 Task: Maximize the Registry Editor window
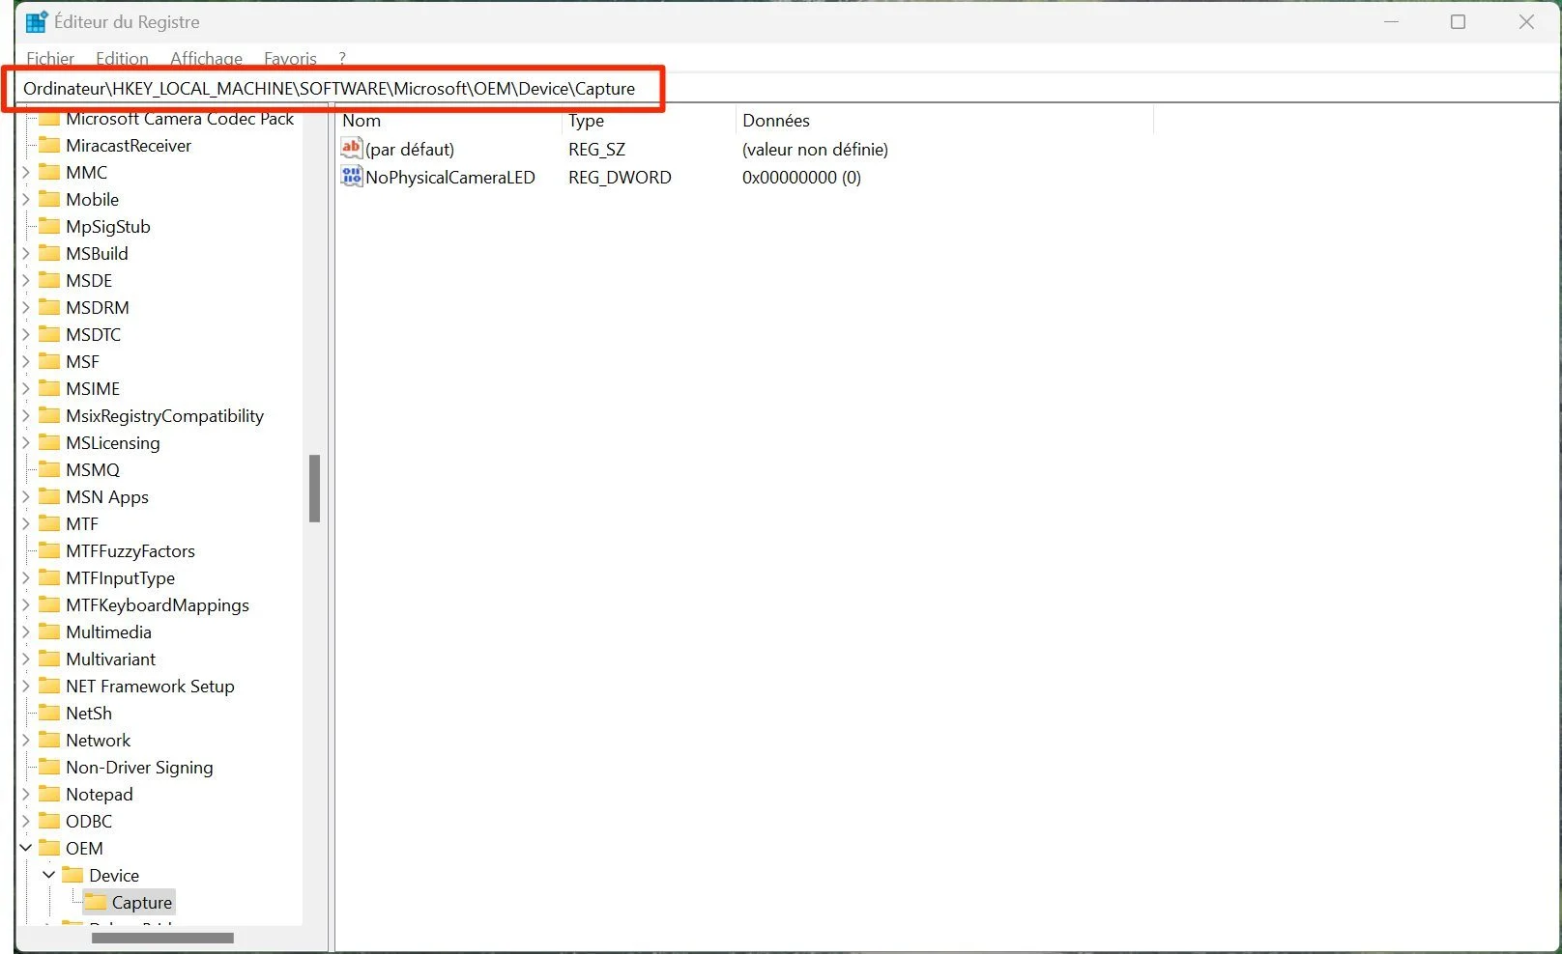tap(1459, 21)
